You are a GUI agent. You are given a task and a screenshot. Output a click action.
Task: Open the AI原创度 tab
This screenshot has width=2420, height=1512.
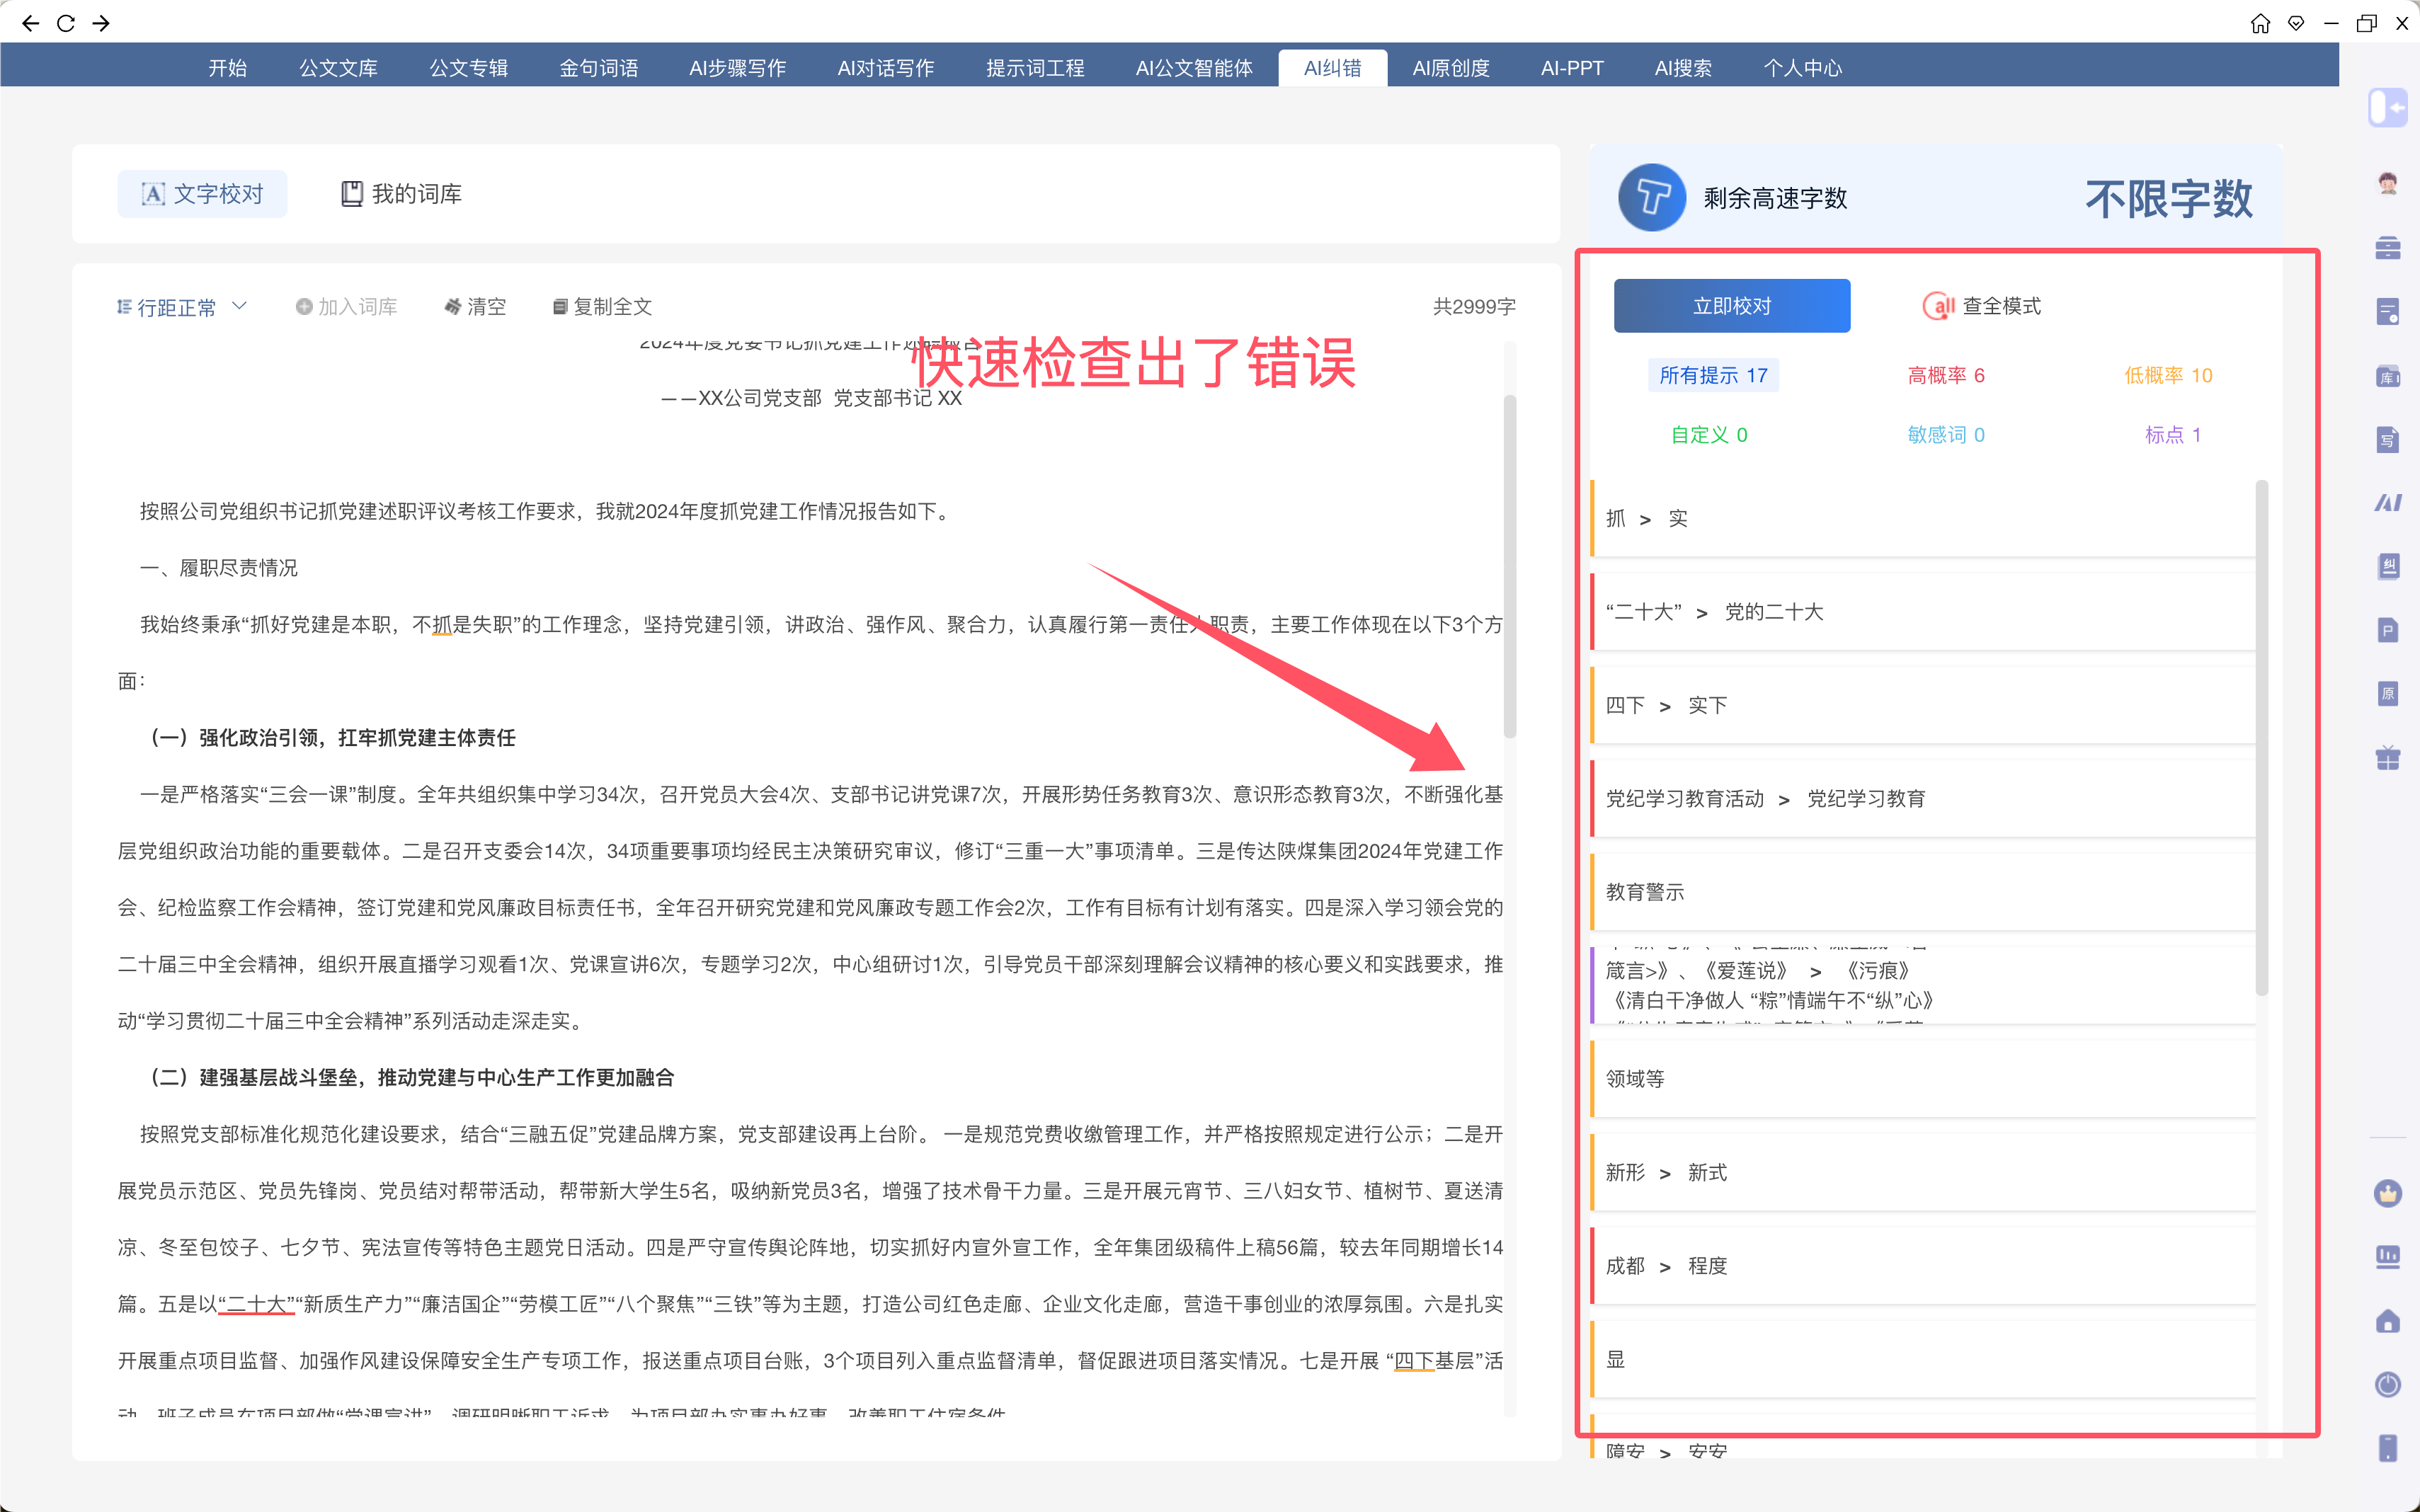[1451, 68]
